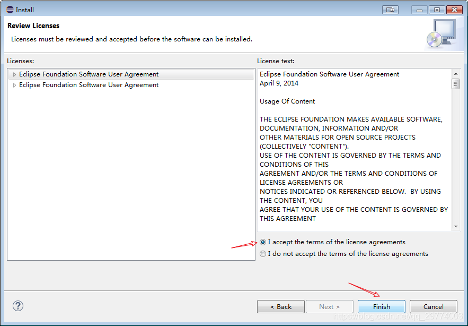Click the "April 9, 2014" date text

tap(279, 83)
